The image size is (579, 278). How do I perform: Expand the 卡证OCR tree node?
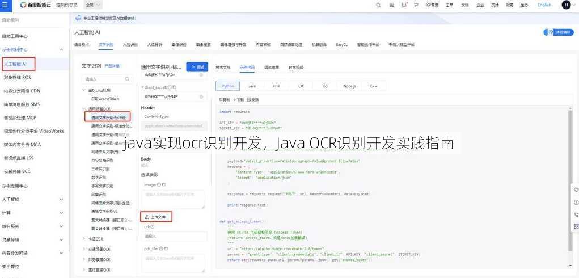point(84,239)
